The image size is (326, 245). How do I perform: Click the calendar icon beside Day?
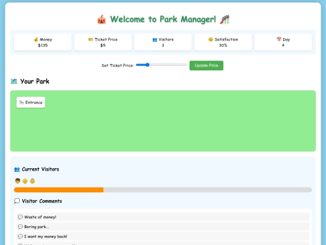click(x=279, y=39)
